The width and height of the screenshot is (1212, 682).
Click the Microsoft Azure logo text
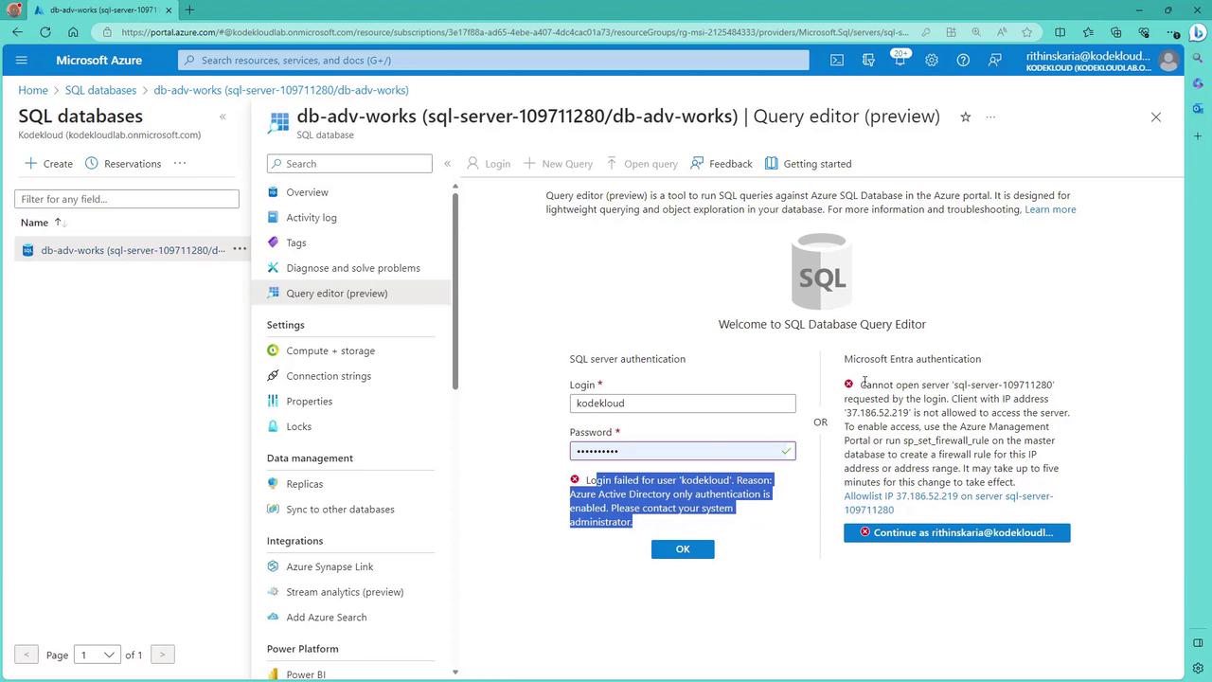pos(98,60)
